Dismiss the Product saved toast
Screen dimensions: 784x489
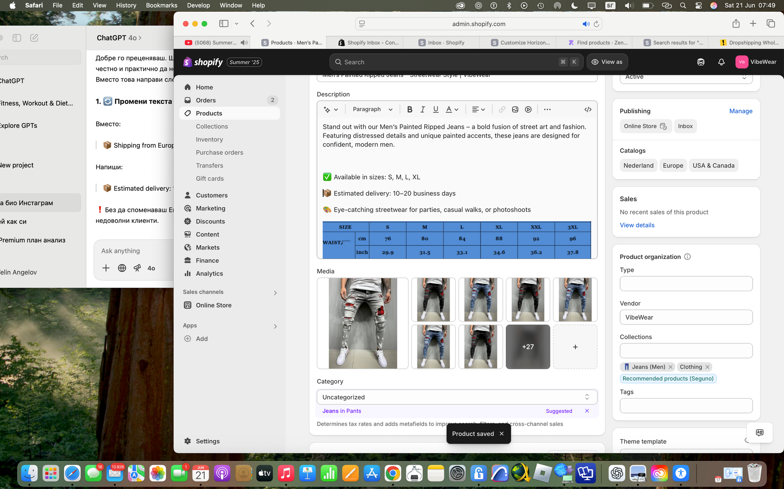pos(502,434)
